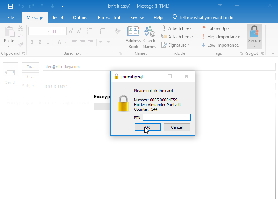This screenshot has width=278, height=202.
Task: Click the Cut scissors icon
Action: 21,28
